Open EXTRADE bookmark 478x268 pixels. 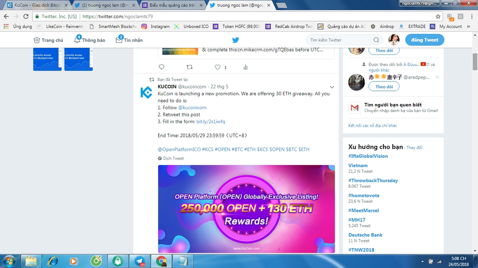click(413, 27)
